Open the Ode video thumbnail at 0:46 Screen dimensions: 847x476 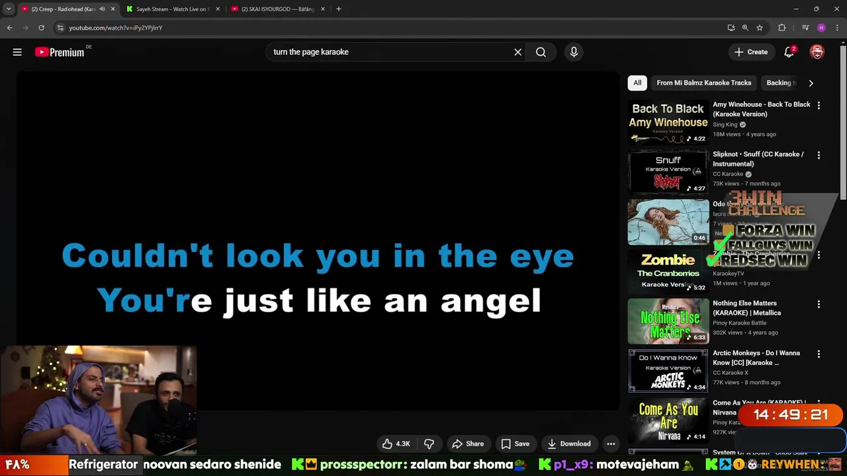click(668, 221)
